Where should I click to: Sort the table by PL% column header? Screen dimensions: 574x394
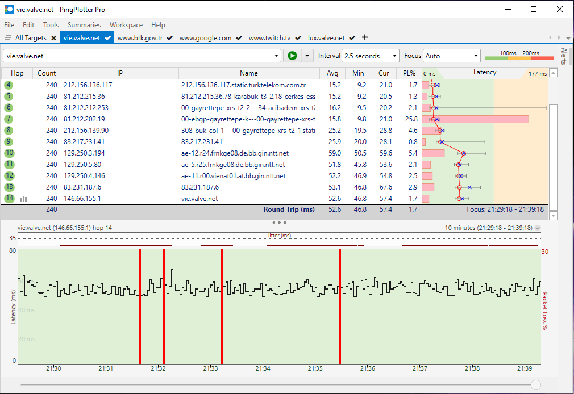(x=409, y=73)
